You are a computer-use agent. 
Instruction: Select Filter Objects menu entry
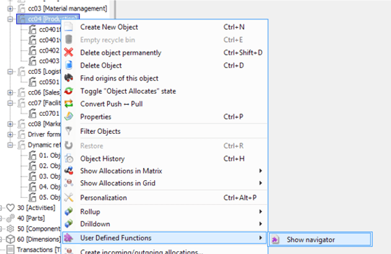point(165,131)
